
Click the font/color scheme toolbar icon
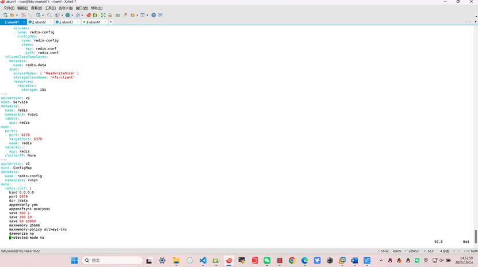[x=78, y=15]
